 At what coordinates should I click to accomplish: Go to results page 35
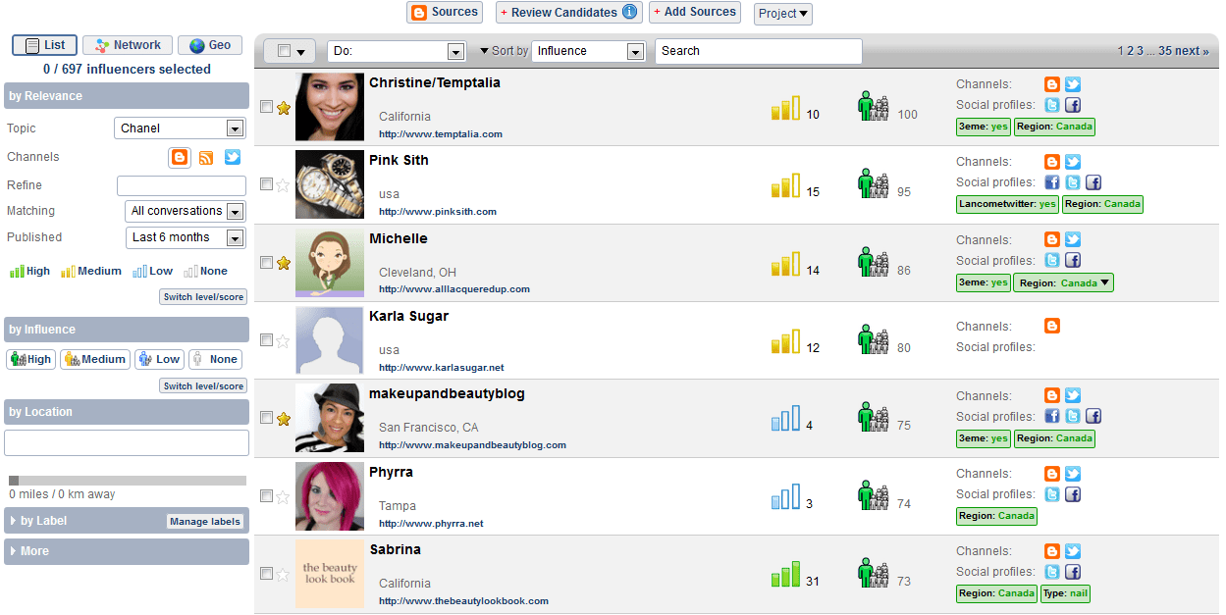click(x=1165, y=51)
